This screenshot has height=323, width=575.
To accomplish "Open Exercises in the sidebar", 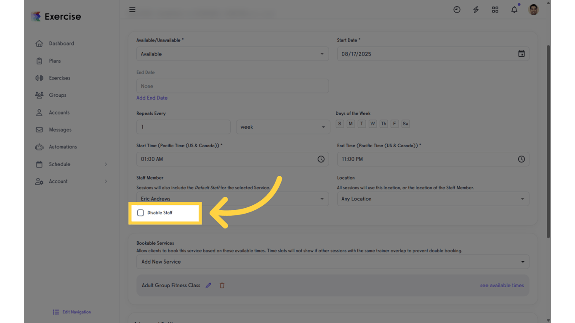I will click(x=59, y=78).
